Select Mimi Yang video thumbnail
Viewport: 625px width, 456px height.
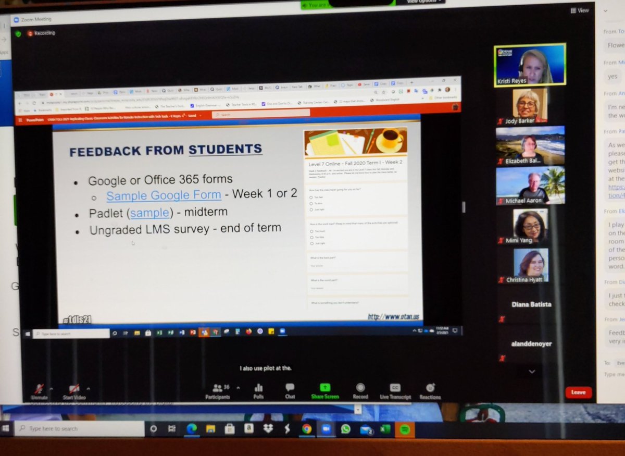click(530, 226)
